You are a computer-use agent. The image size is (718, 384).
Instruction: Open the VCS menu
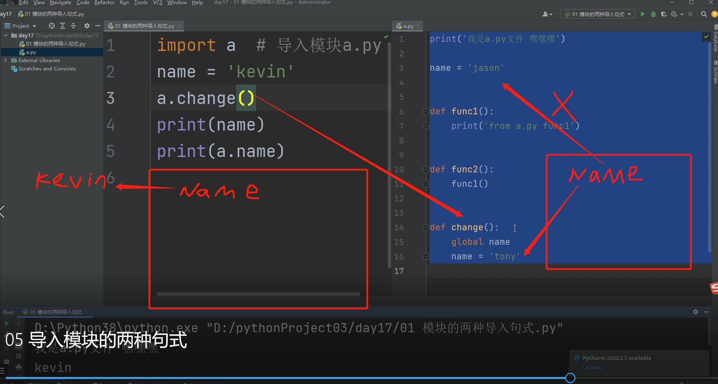pos(157,2)
